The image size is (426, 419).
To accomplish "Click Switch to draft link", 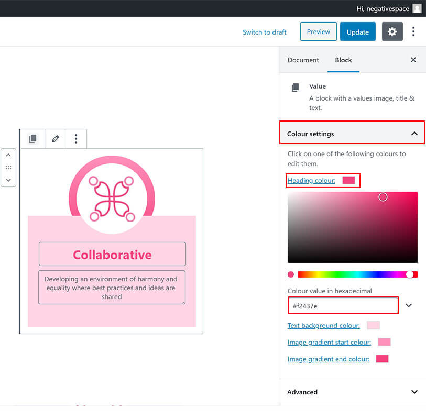I will 265,32.
